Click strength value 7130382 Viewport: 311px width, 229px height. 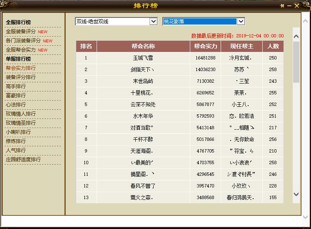pos(206,81)
